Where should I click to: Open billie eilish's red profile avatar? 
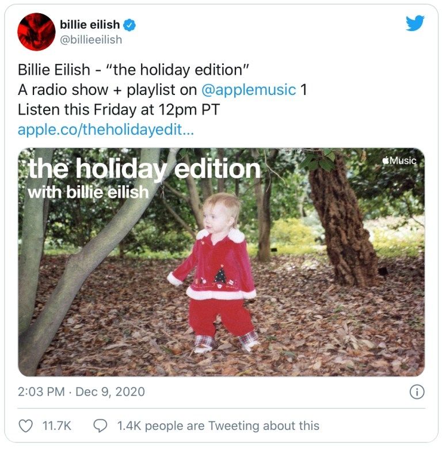(x=36, y=32)
